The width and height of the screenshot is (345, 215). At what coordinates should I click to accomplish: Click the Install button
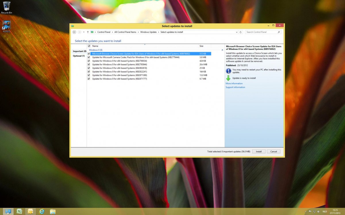(x=259, y=151)
